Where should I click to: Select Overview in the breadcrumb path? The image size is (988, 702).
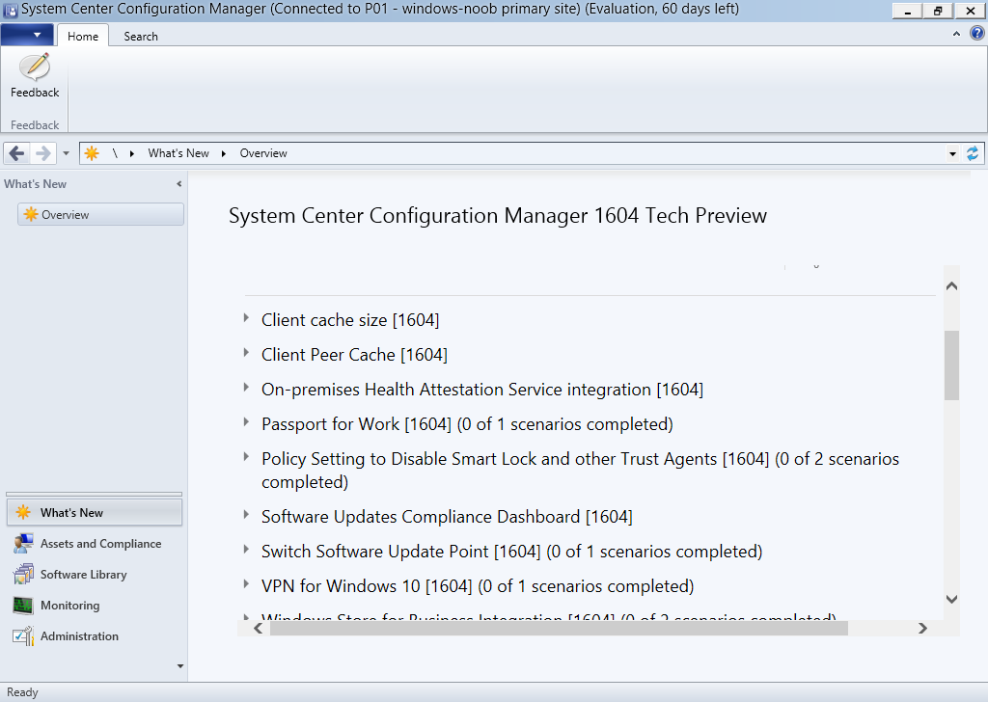263,153
